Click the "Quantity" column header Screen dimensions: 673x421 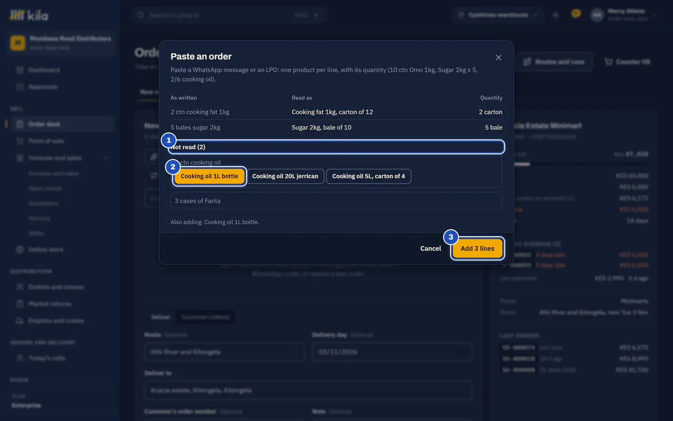click(491, 98)
